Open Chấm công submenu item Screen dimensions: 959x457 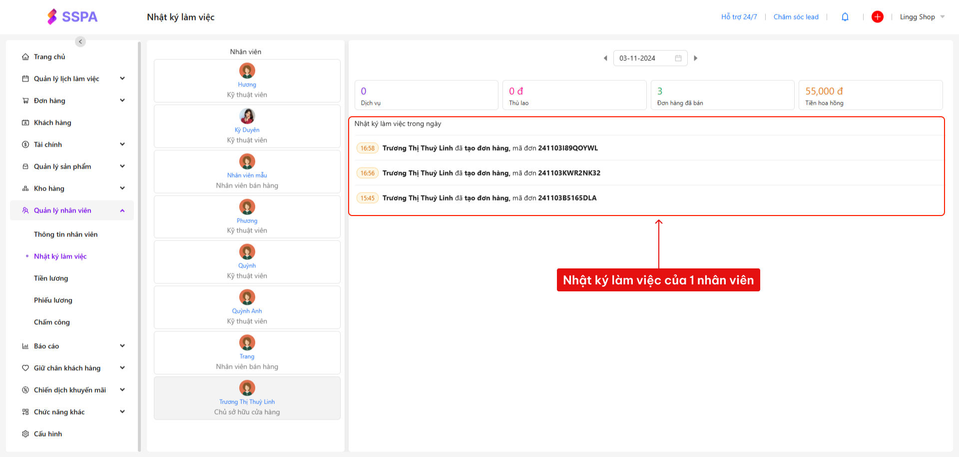(52, 322)
